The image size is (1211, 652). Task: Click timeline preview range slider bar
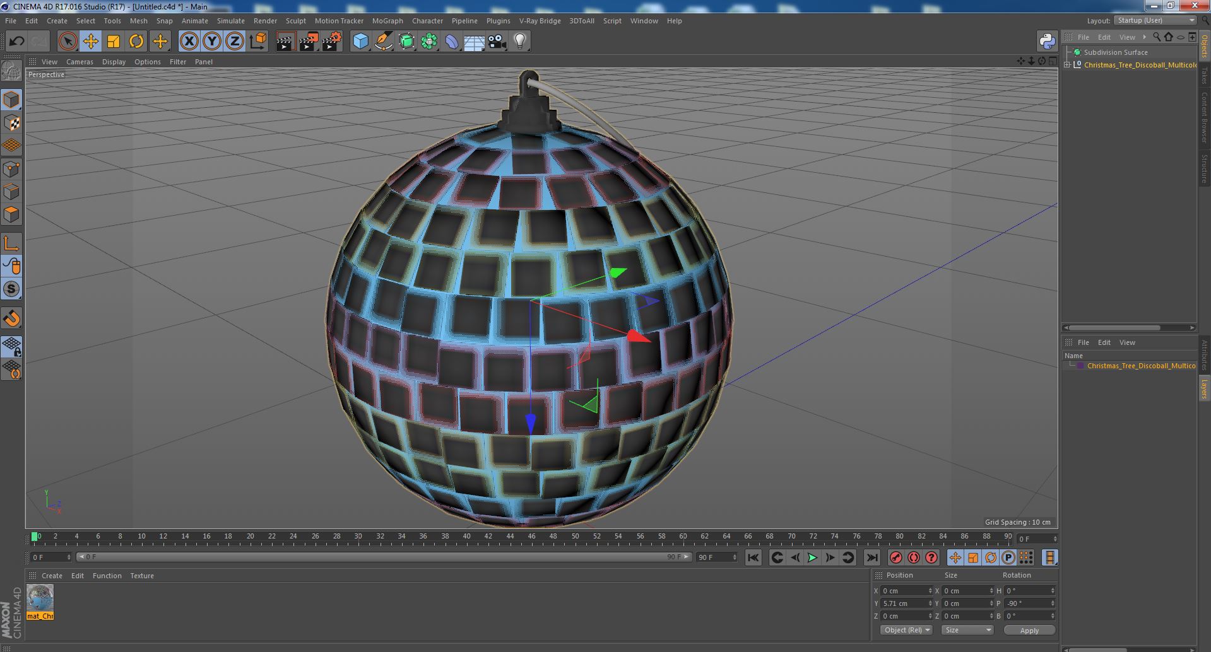tap(384, 557)
